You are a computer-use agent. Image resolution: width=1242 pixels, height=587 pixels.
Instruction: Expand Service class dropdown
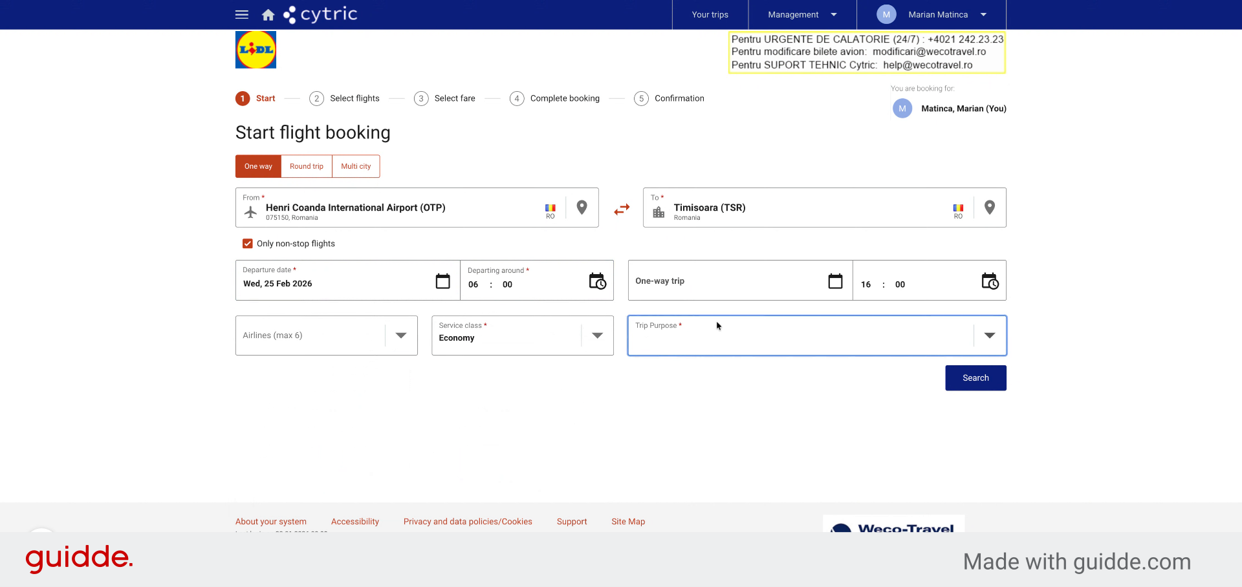coord(597,336)
